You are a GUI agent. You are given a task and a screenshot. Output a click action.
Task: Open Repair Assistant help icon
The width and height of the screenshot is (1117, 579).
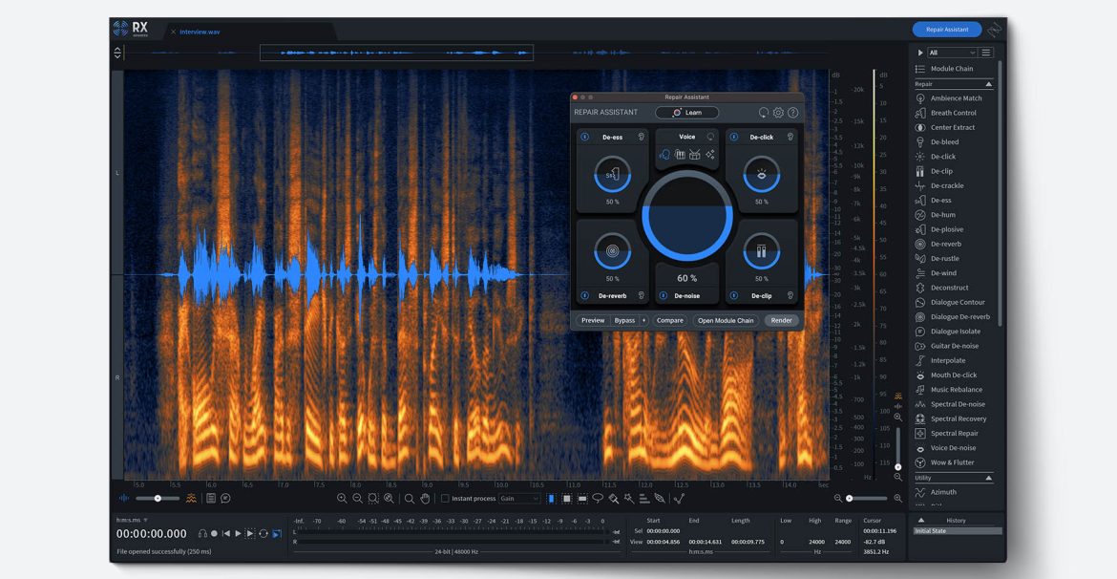792,113
